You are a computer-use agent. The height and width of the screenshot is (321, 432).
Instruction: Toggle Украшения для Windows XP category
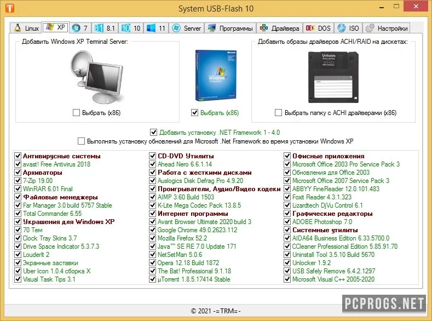pyautogui.click(x=18, y=221)
